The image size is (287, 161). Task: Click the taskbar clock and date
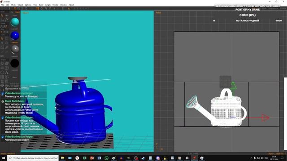274,158
